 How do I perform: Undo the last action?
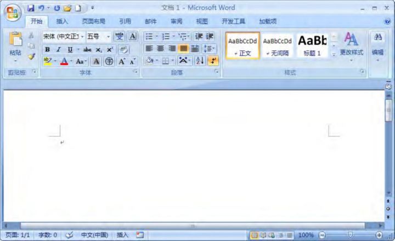(x=41, y=8)
